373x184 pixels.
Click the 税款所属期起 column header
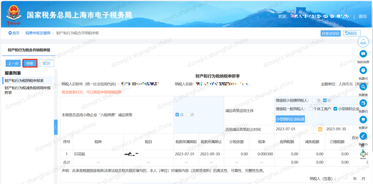(x=186, y=142)
